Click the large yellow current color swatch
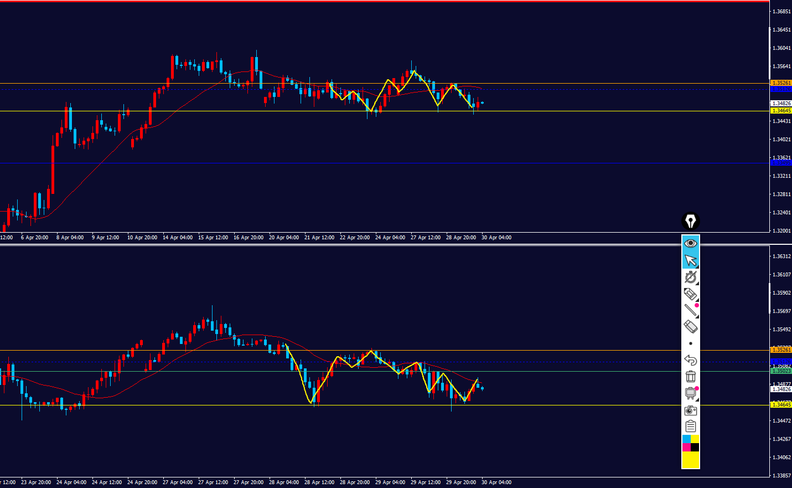792x488 pixels. [690, 460]
